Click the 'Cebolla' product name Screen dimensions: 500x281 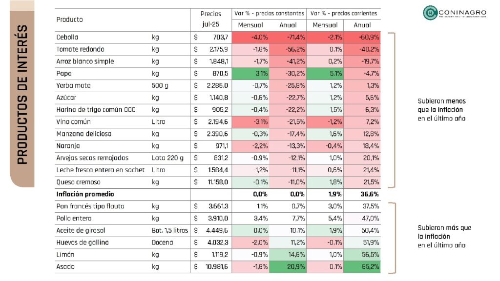click(67, 37)
